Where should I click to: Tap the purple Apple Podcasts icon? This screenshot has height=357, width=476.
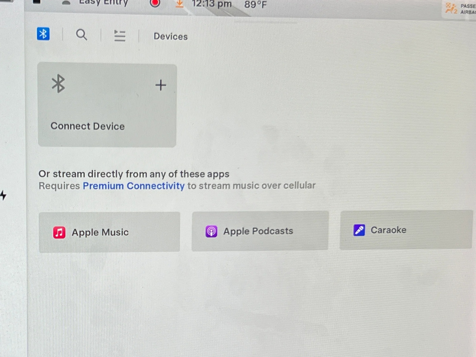click(x=211, y=231)
